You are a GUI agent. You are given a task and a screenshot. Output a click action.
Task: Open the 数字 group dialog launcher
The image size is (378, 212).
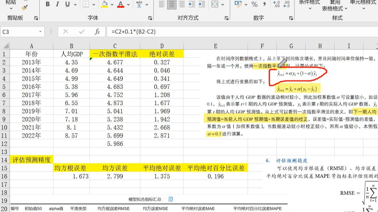coord(291,18)
